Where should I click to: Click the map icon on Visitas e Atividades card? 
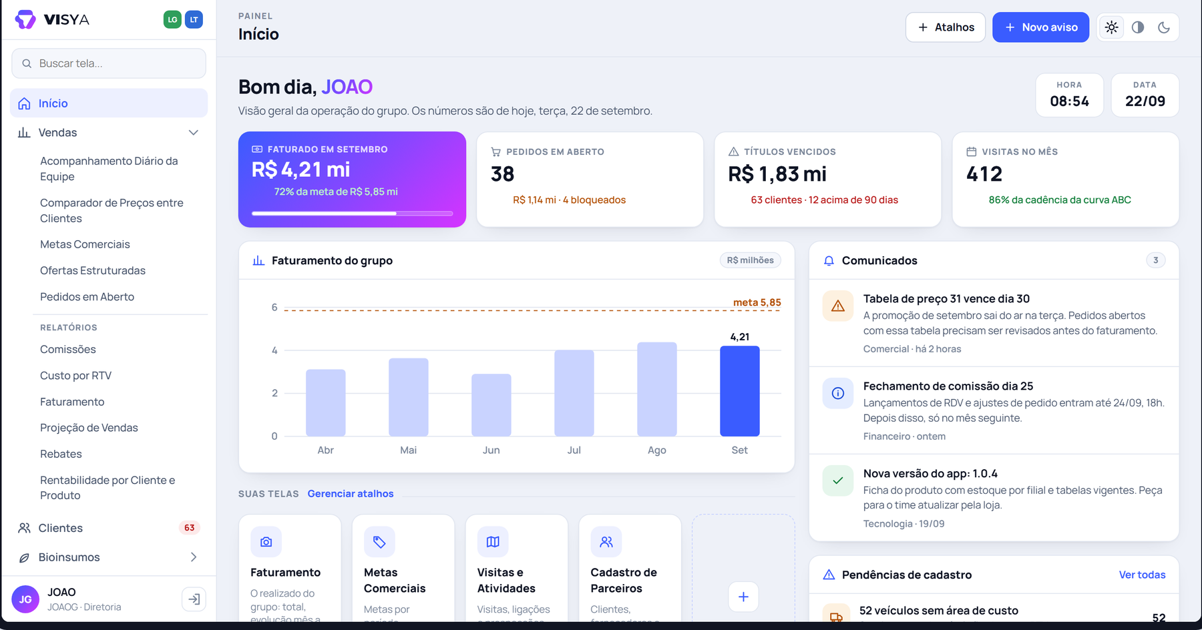[493, 542]
